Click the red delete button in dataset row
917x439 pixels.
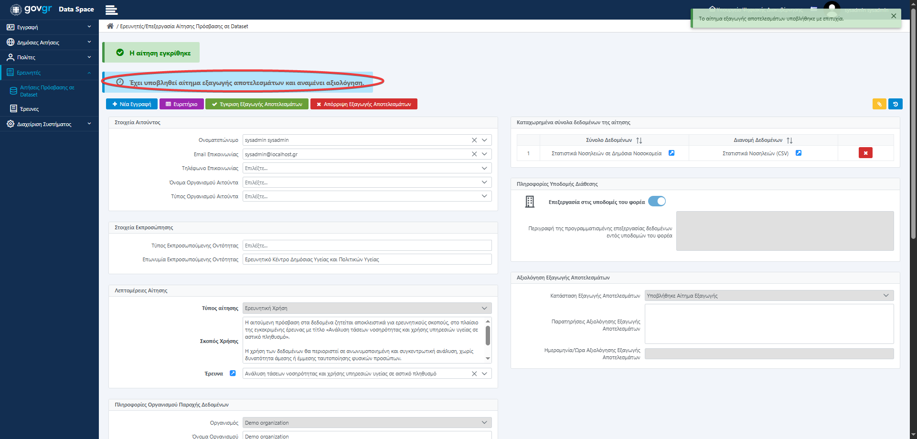(x=865, y=153)
